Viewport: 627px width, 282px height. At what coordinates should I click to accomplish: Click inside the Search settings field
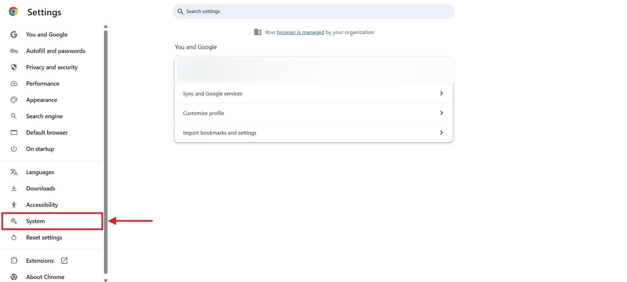(x=314, y=11)
